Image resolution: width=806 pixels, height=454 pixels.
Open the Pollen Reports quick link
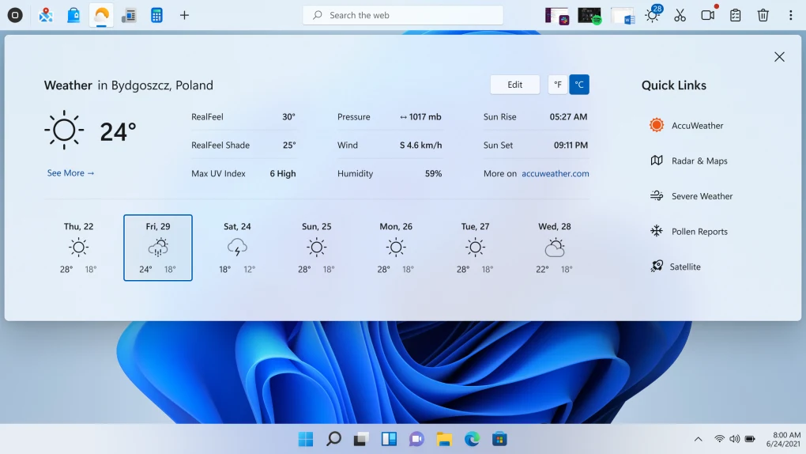(689, 232)
